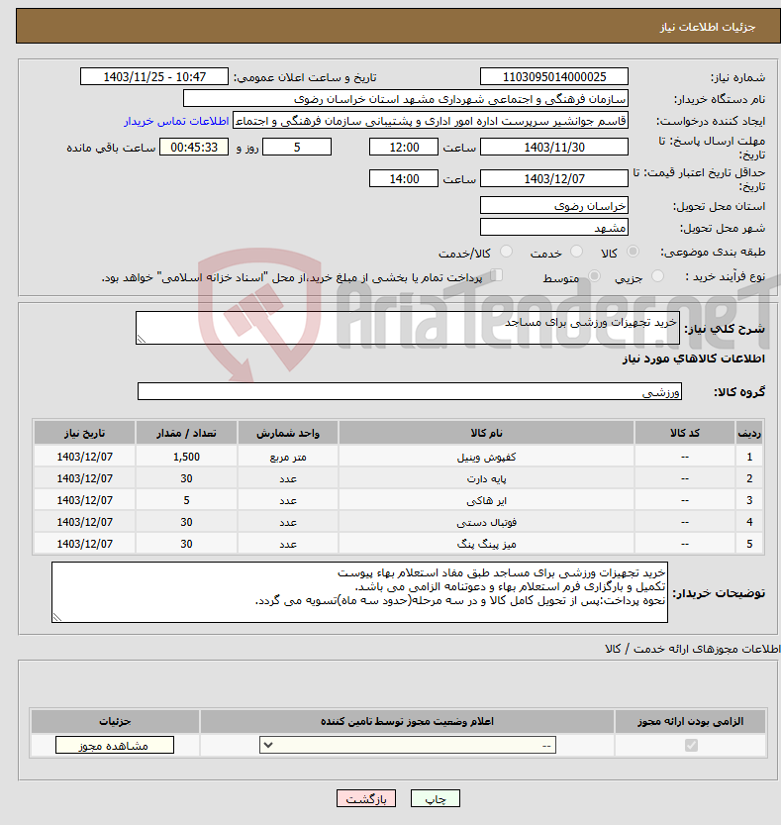This screenshot has height=825, width=781.
Task: Click the جزئیات اطلاعات نیاز page title
Action: [708, 27]
